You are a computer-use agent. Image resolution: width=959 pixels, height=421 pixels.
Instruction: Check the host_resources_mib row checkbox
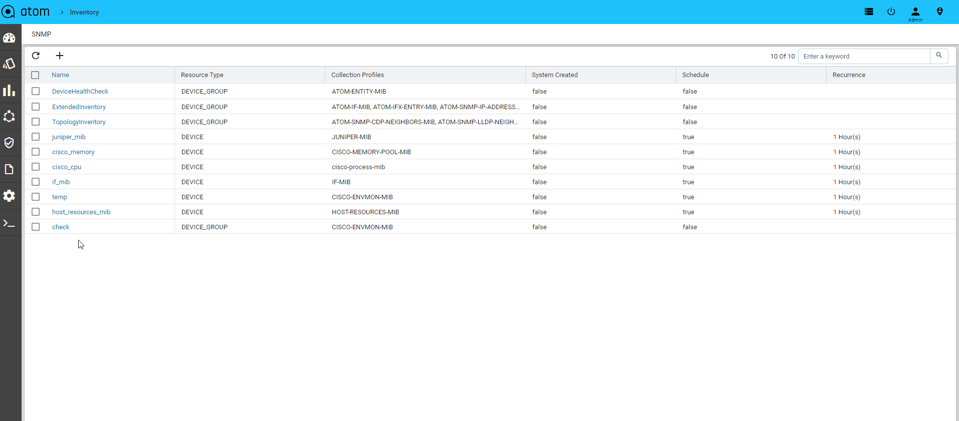36,212
